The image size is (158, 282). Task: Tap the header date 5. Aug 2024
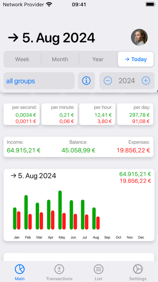click(51, 38)
